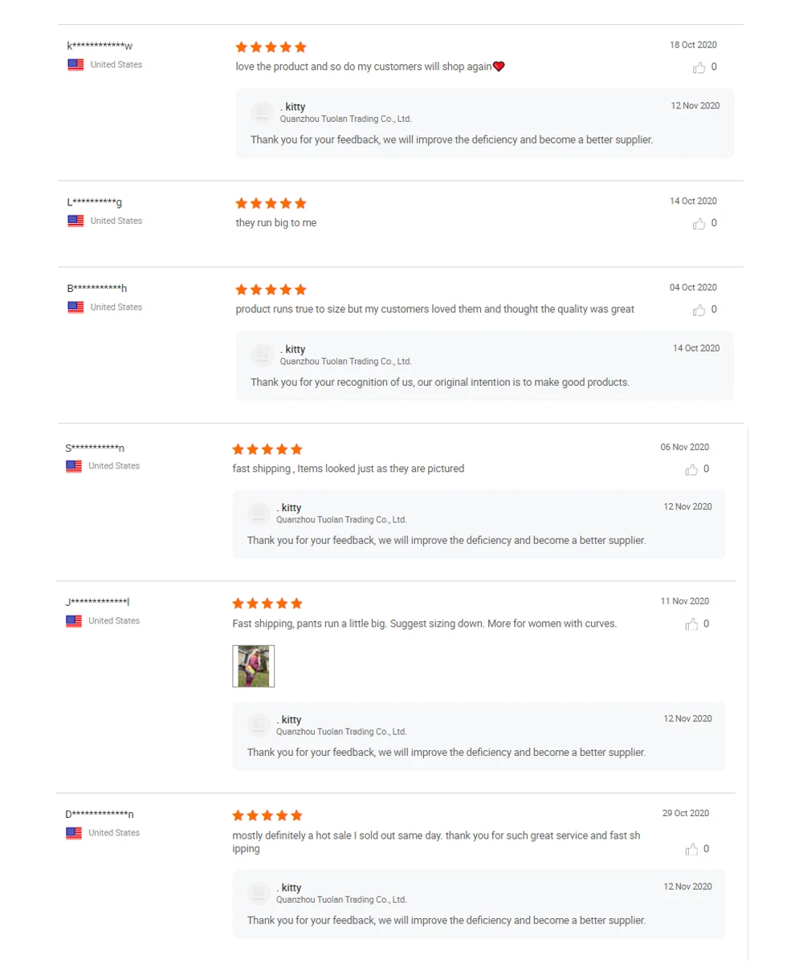Screen dimensions: 803x975
Task: Click thumbs-up on 'they run big to me' review
Action: click(x=699, y=224)
